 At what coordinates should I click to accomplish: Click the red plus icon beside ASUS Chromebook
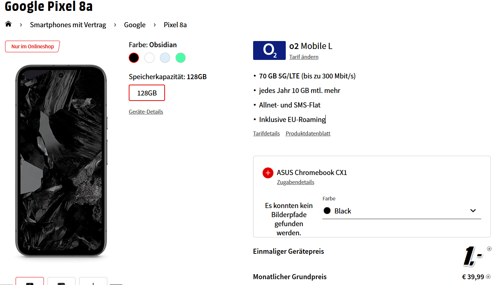coord(268,173)
